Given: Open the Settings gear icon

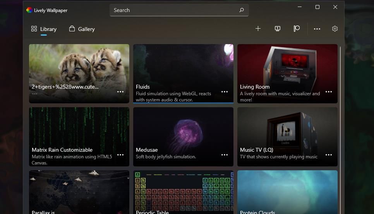Looking at the screenshot, I should (x=335, y=29).
